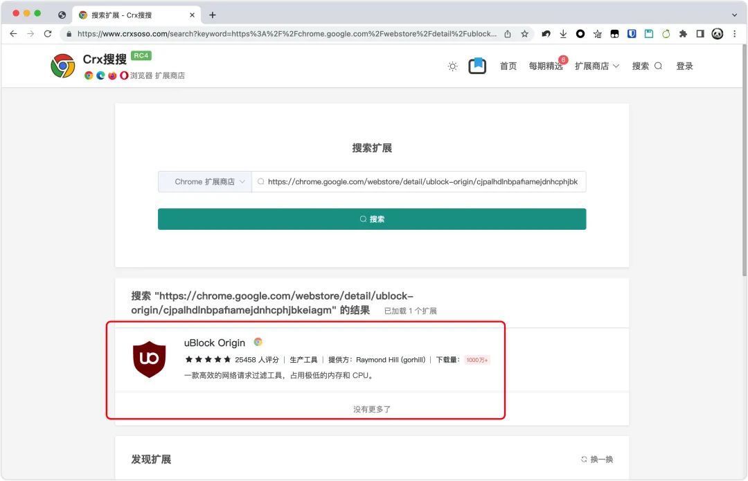Close the 搜索扩展 - Crx搜搜 tab

tap(193, 15)
